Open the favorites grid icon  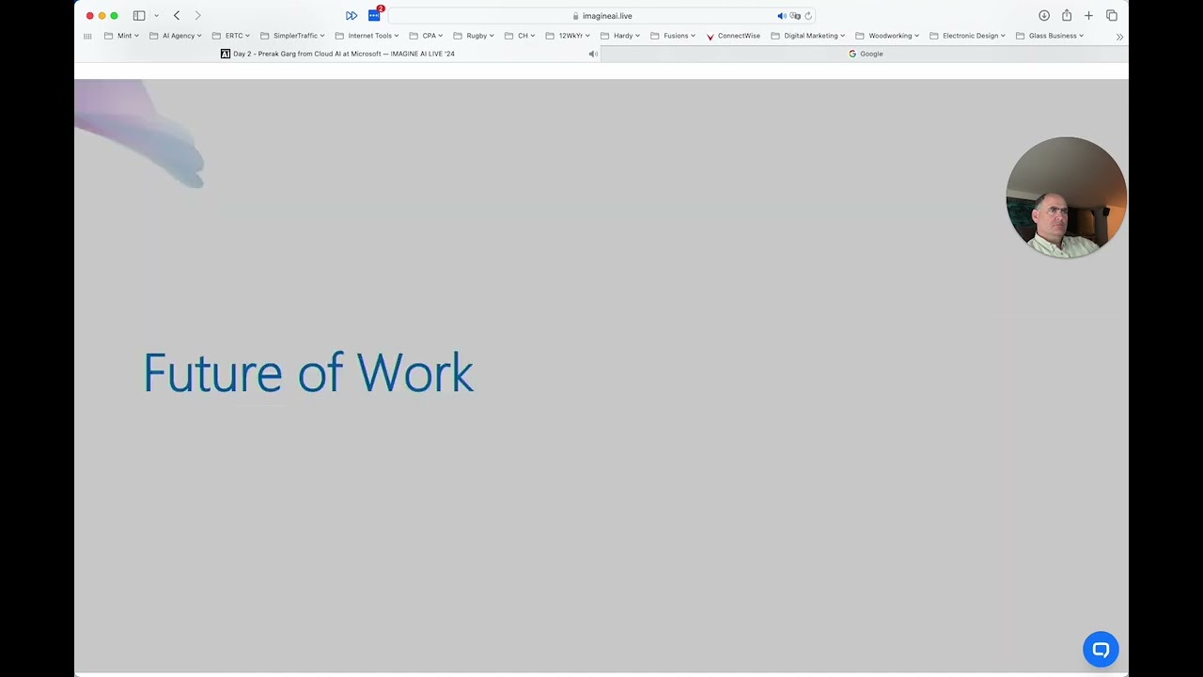87,36
